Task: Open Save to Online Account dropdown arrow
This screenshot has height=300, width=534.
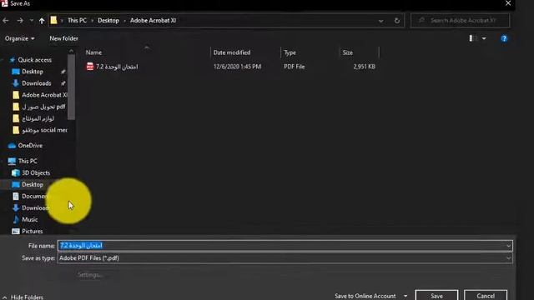Action: pos(406,296)
